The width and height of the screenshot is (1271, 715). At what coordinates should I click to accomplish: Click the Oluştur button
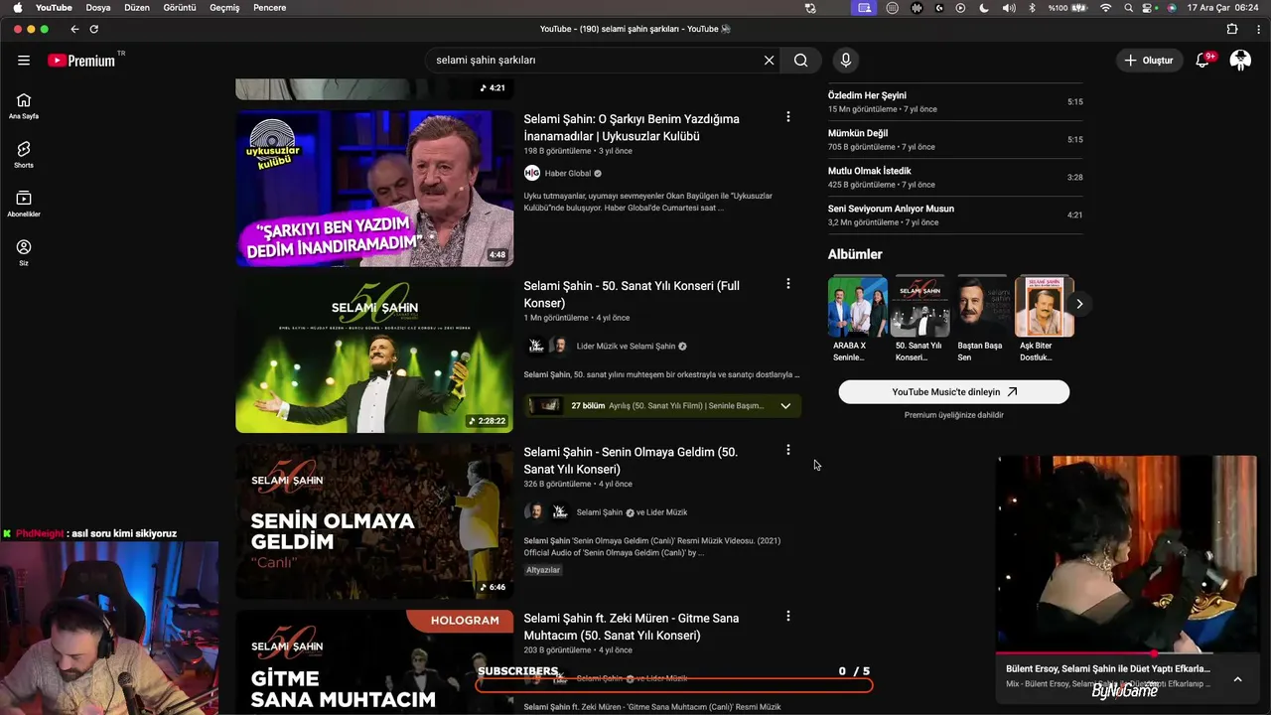point(1149,61)
